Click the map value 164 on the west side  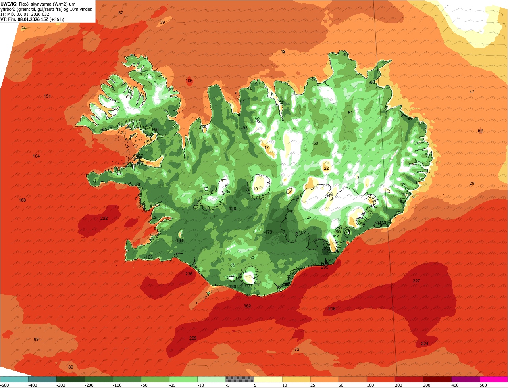(x=36, y=156)
